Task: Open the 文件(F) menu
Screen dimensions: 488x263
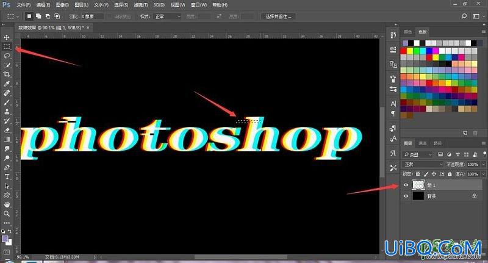Action: (24, 5)
